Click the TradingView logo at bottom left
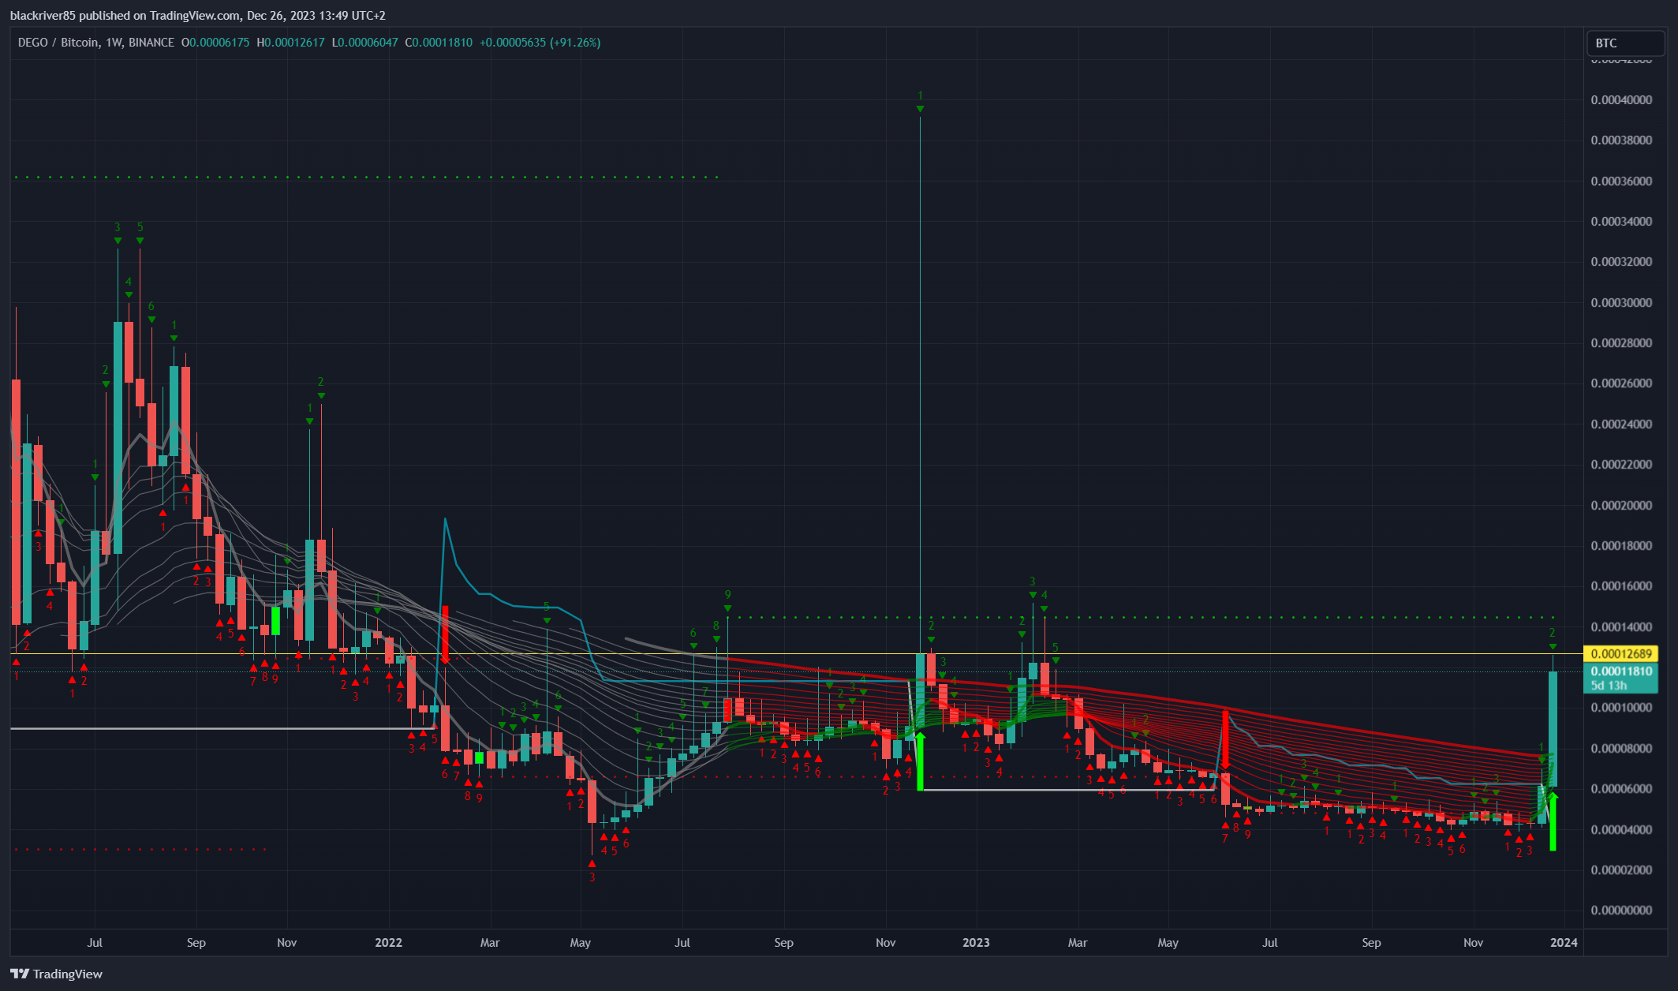The height and width of the screenshot is (991, 1678). click(56, 974)
